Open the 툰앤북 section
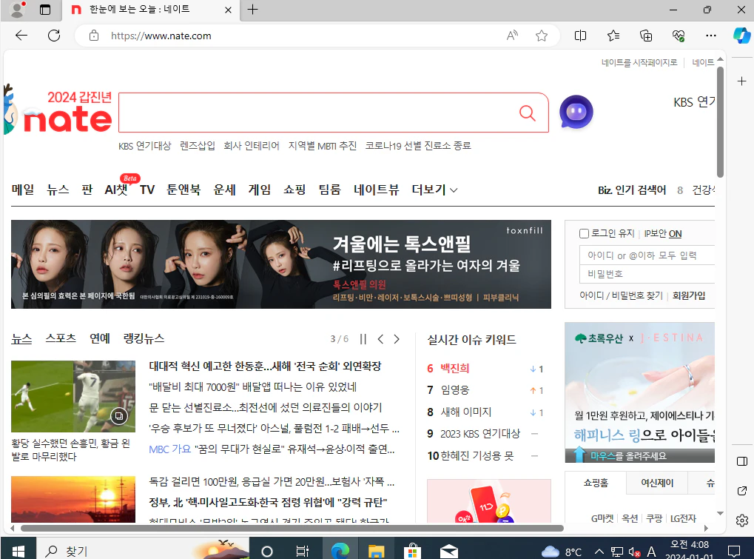The width and height of the screenshot is (754, 559). coord(184,190)
